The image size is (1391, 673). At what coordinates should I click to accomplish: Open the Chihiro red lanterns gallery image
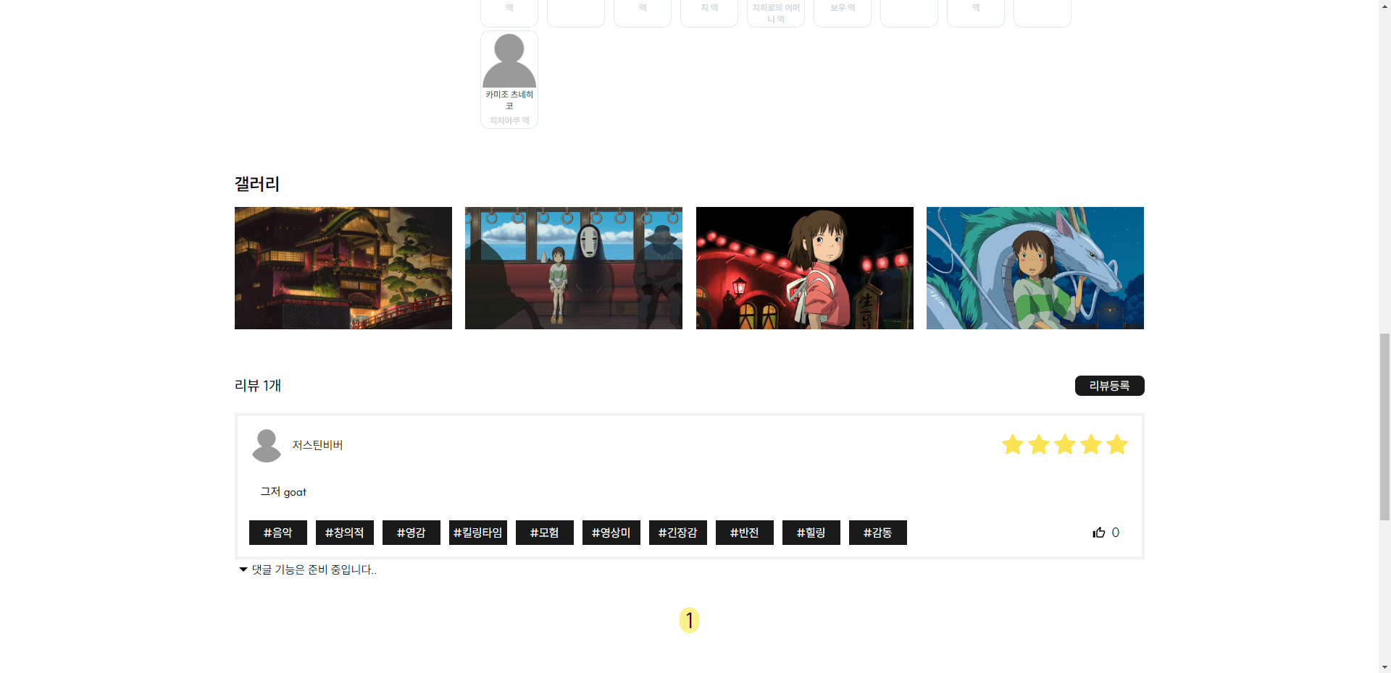tap(805, 268)
